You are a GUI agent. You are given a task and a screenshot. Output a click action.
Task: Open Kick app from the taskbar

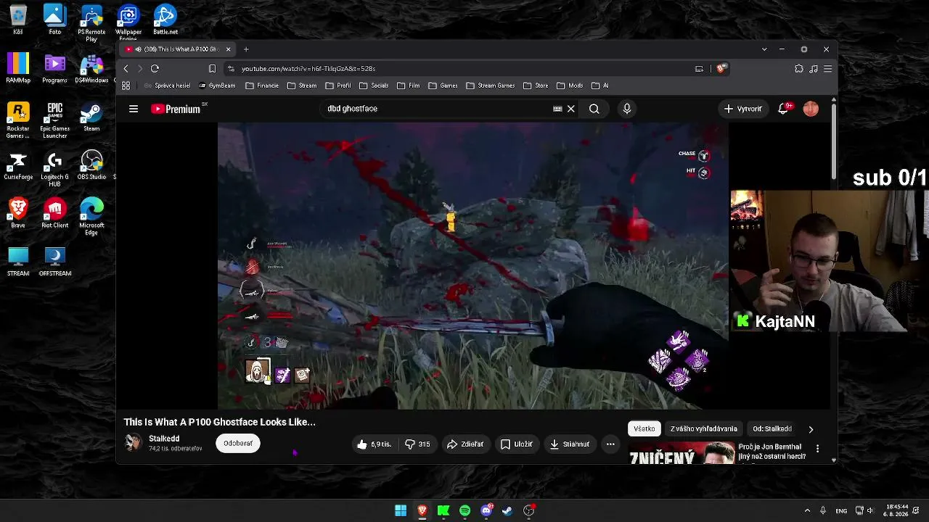tap(443, 510)
